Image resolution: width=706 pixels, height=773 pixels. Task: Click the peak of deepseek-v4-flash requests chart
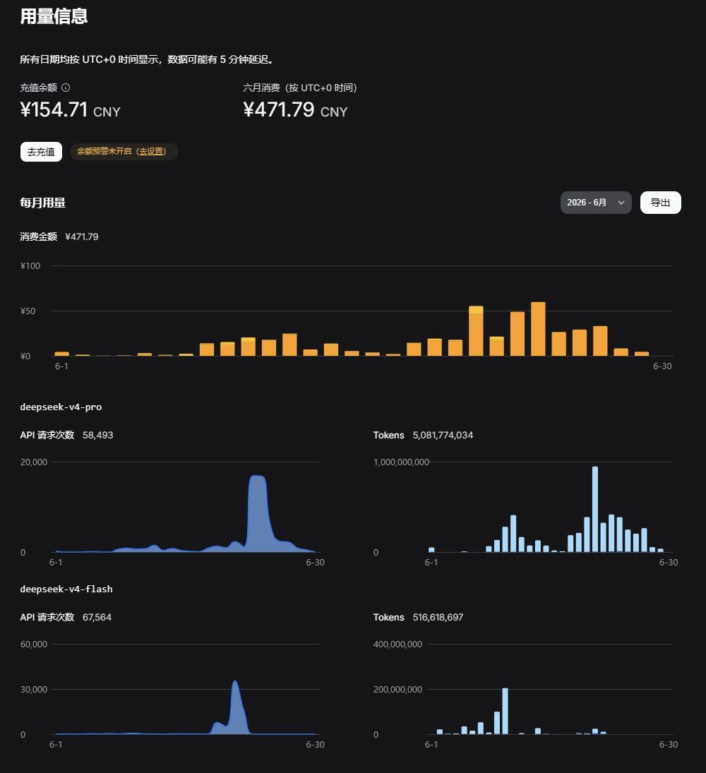(x=235, y=682)
